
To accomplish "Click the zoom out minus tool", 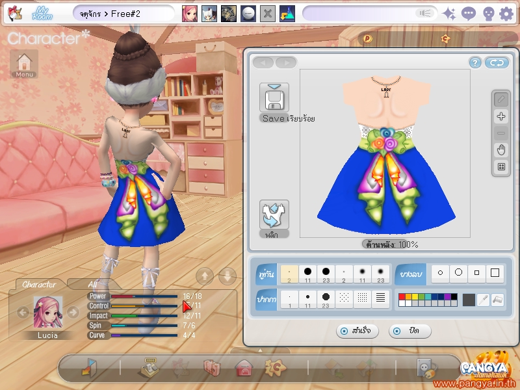I will (x=501, y=133).
